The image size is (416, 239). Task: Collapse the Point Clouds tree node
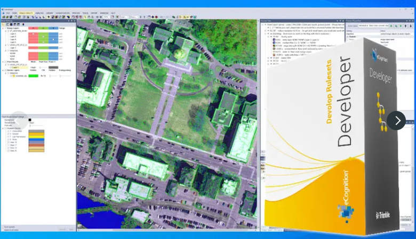3,62
